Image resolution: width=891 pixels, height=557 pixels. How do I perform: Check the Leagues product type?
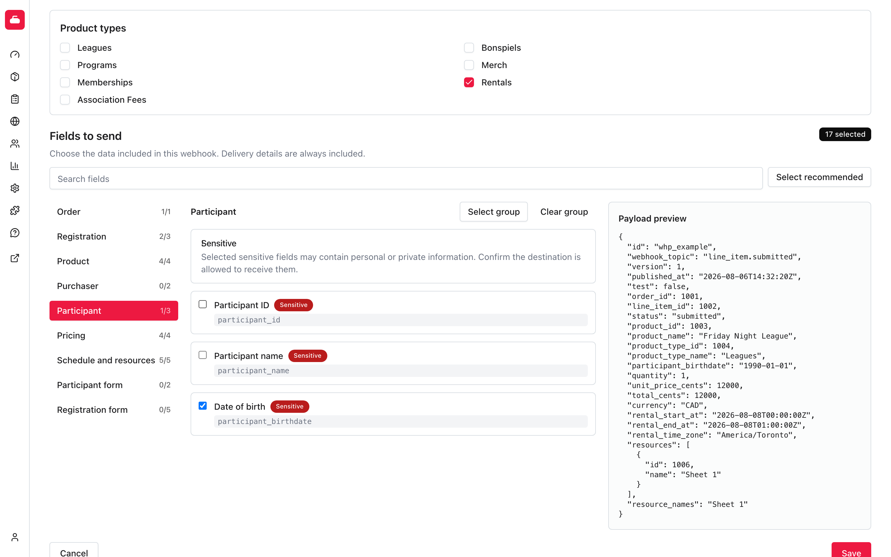[65, 48]
